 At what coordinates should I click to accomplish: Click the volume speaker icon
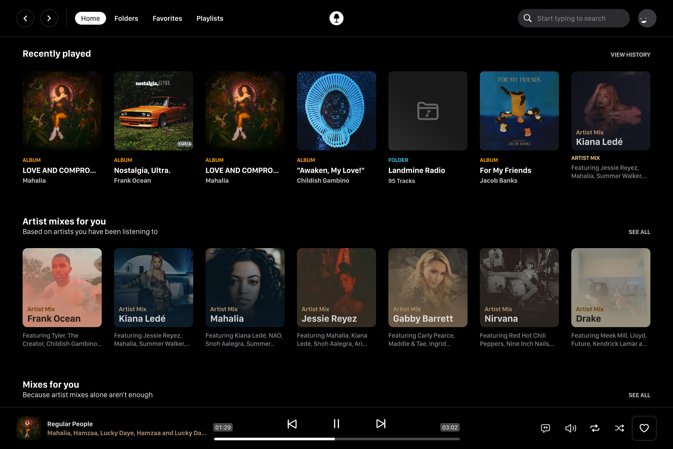(x=571, y=428)
